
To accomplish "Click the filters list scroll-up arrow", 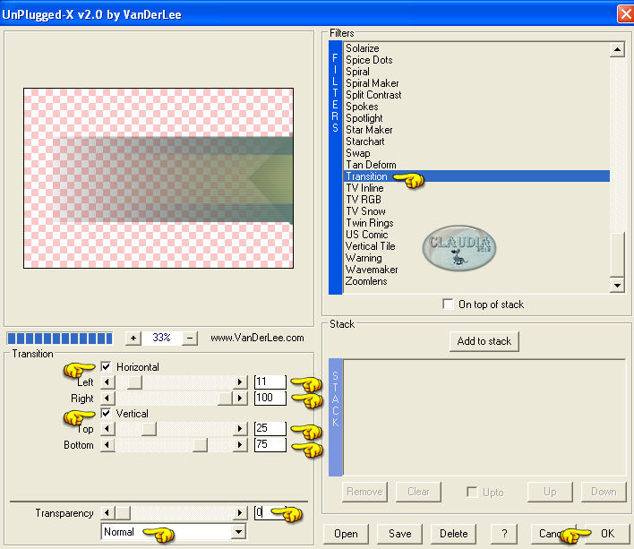I will [617, 50].
